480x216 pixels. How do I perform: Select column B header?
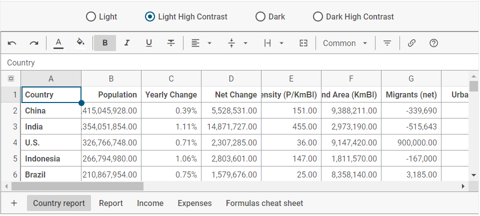point(111,78)
